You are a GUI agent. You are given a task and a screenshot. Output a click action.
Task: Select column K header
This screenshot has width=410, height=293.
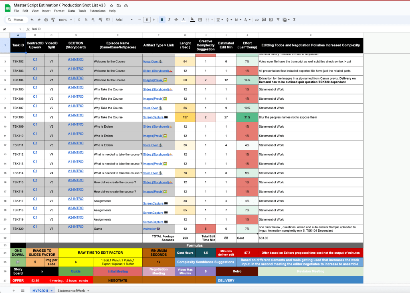[311, 35]
